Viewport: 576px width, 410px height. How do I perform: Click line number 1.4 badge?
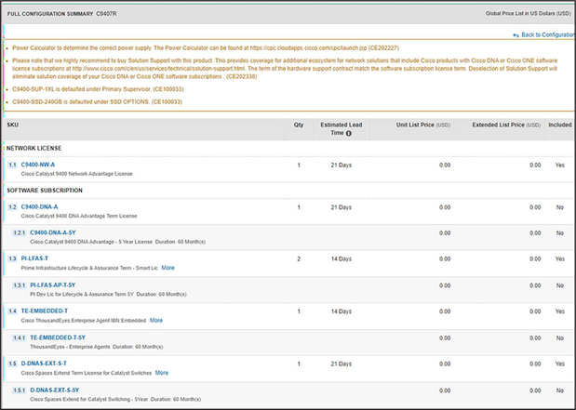tap(12, 311)
